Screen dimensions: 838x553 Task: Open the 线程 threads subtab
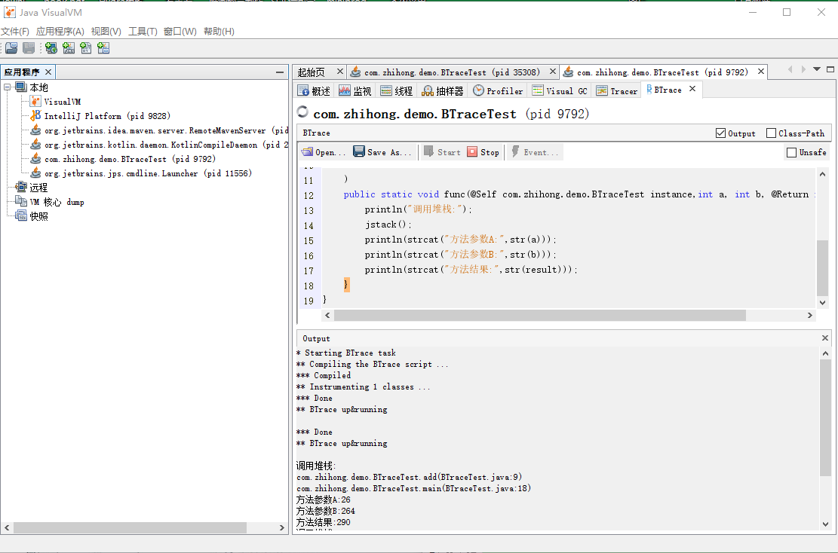click(x=397, y=90)
